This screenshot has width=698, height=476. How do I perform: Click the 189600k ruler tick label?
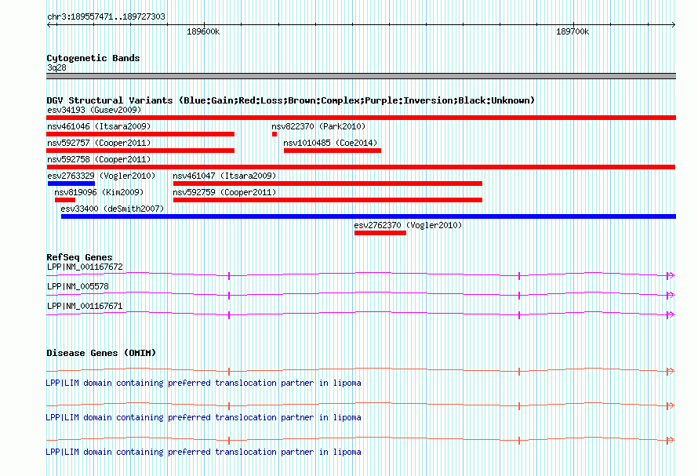[203, 31]
